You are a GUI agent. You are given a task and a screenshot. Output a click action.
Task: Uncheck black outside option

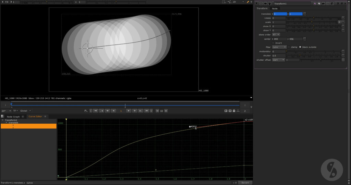(300, 47)
